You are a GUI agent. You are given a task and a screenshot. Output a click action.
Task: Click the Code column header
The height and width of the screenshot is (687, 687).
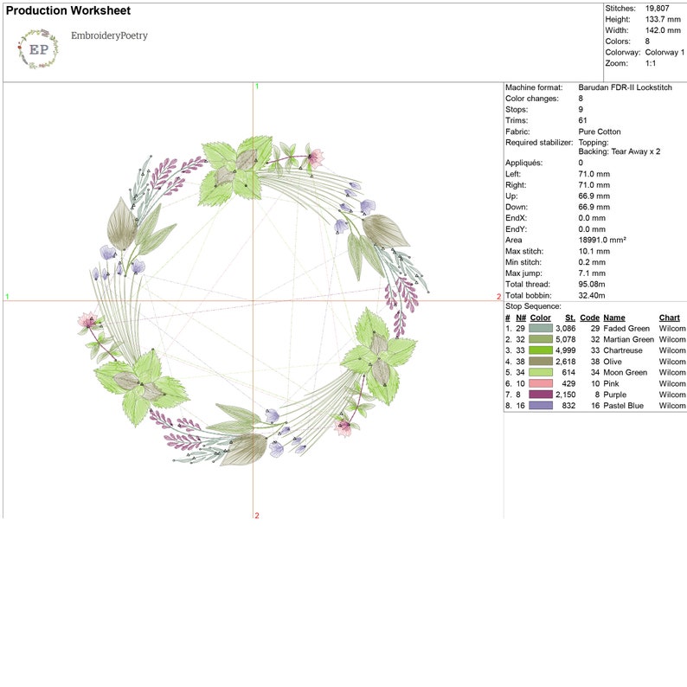(x=590, y=318)
